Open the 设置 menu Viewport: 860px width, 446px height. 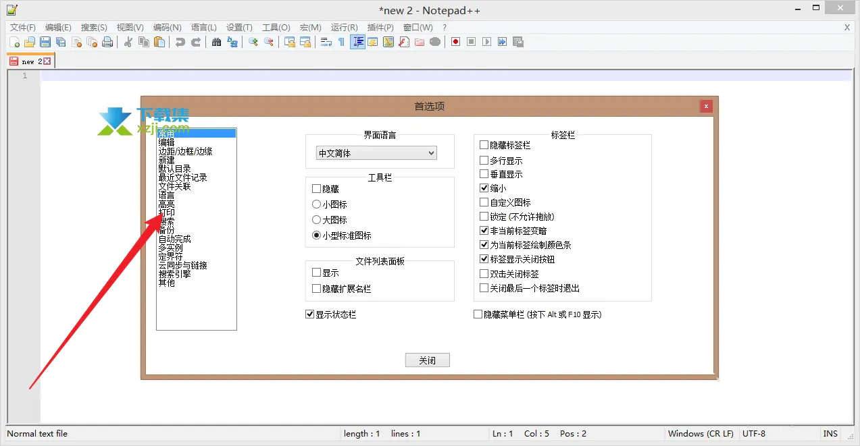point(238,27)
